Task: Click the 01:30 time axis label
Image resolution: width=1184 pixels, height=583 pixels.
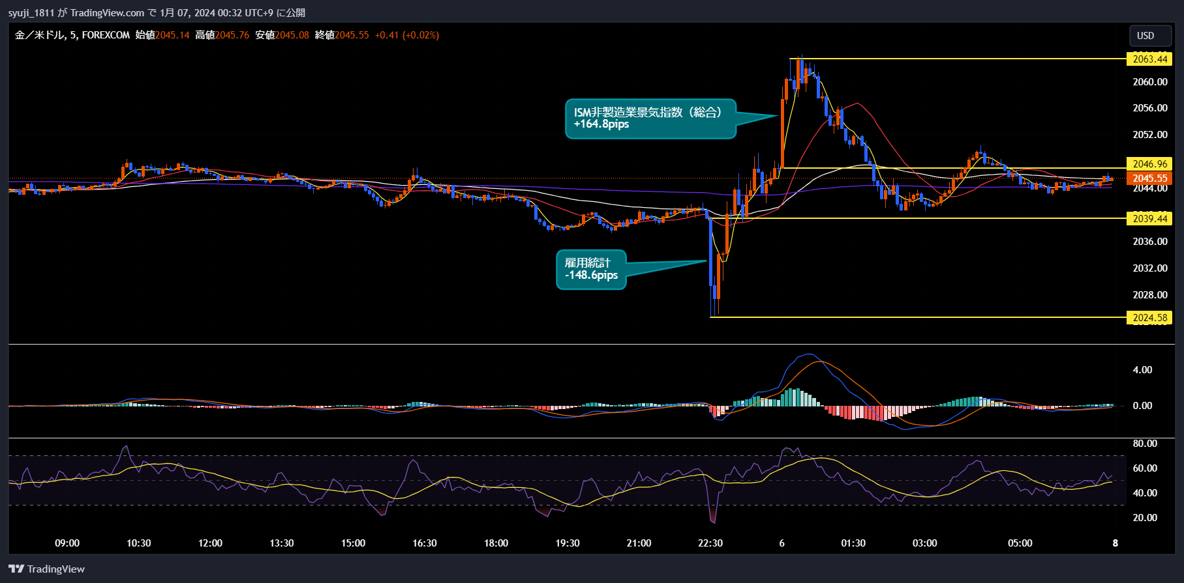Action: 853,543
